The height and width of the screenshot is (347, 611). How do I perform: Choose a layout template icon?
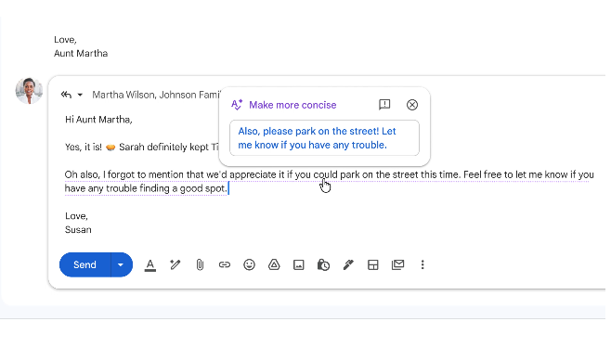pyautogui.click(x=373, y=265)
